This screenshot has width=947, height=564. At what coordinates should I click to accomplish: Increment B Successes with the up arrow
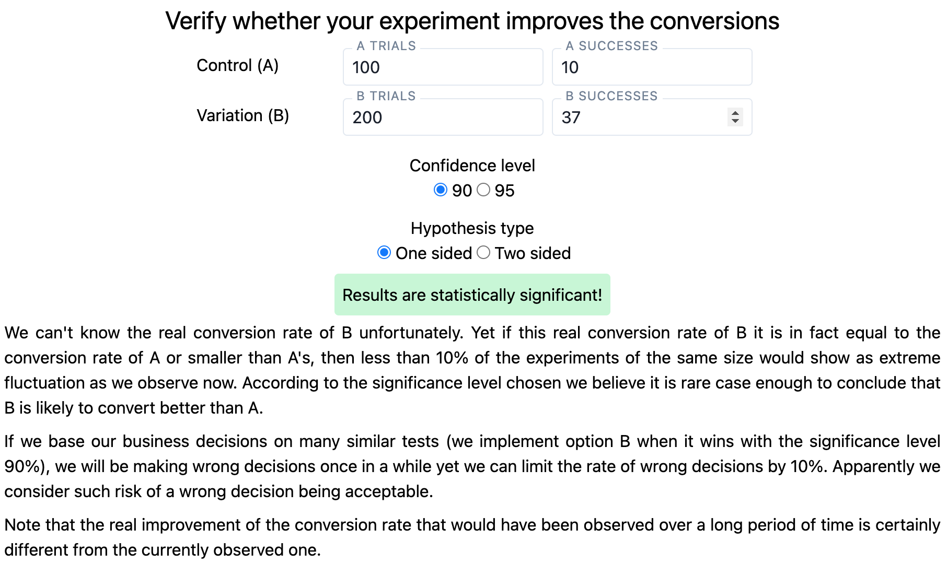click(x=735, y=113)
